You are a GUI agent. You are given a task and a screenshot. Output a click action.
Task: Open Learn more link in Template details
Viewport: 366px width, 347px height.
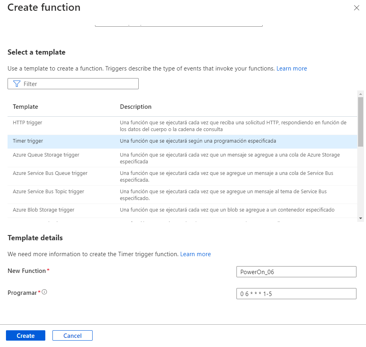(196, 254)
